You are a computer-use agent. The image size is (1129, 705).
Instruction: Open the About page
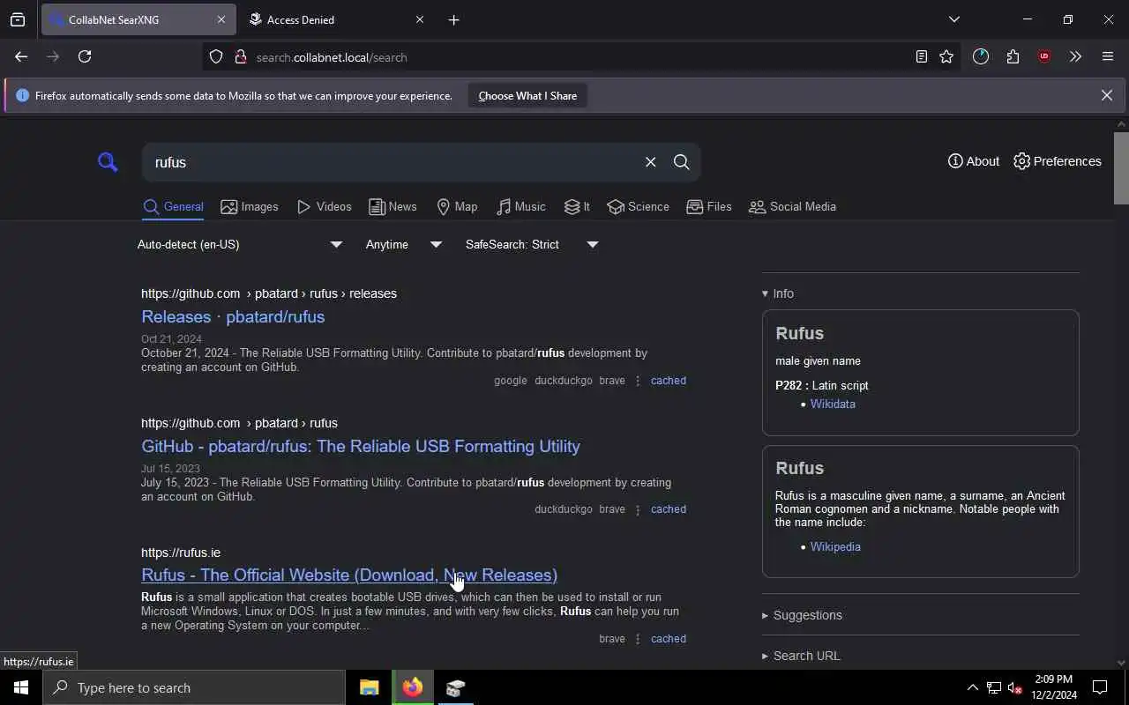pos(974,161)
